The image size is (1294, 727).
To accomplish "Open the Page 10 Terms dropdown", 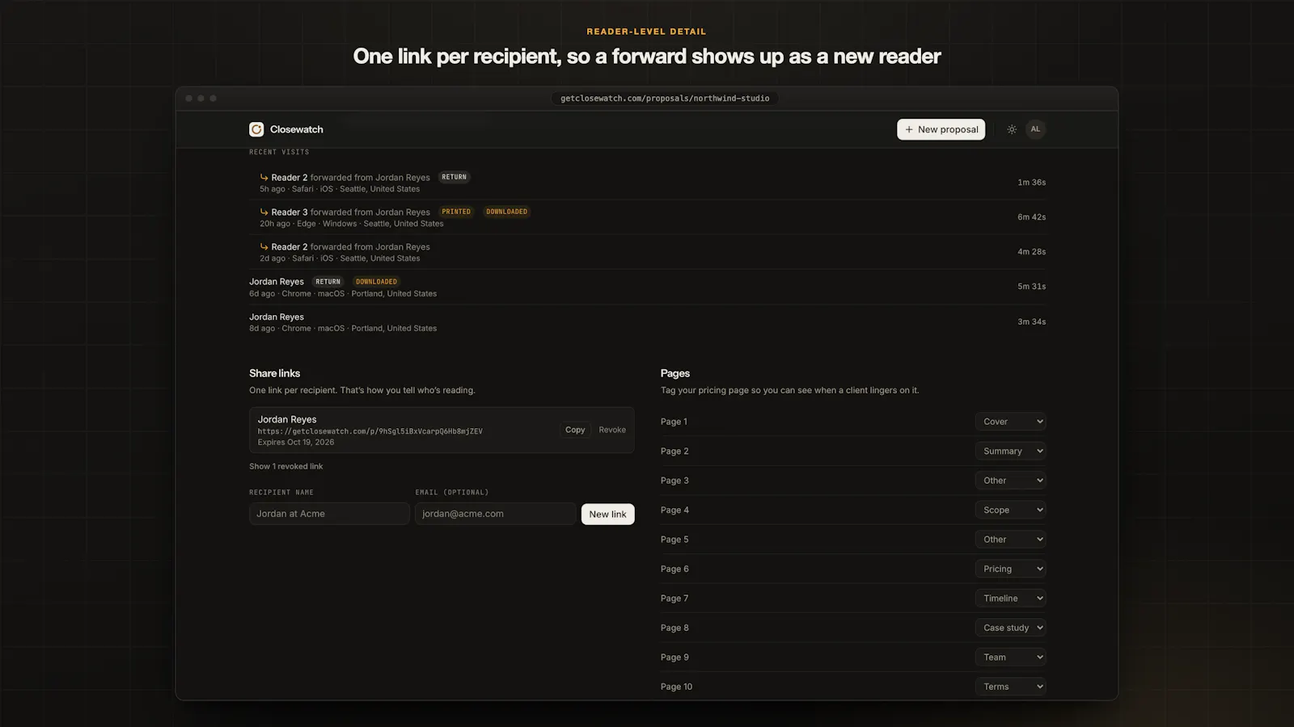I will (x=1010, y=687).
